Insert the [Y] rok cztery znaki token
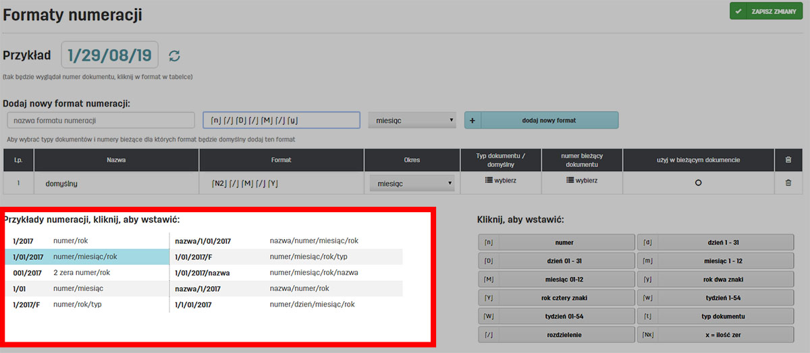The width and height of the screenshot is (810, 353). tap(556, 298)
